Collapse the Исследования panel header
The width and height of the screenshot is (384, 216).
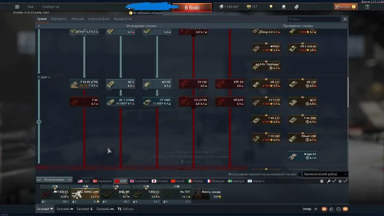click(x=54, y=180)
